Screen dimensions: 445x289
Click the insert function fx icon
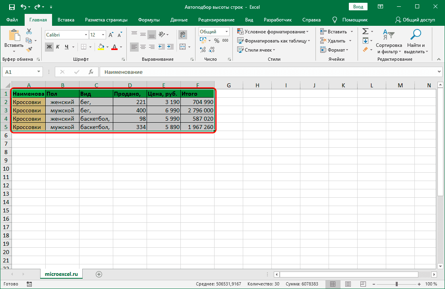tap(91, 72)
